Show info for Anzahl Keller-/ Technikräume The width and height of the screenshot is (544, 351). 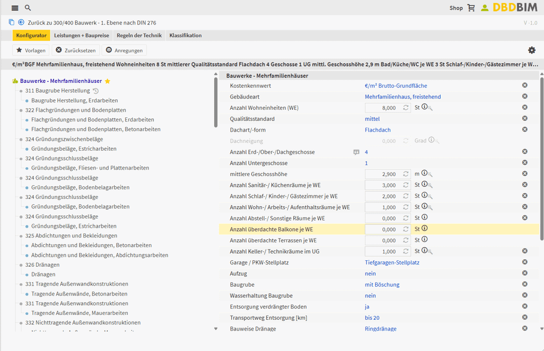coord(424,251)
